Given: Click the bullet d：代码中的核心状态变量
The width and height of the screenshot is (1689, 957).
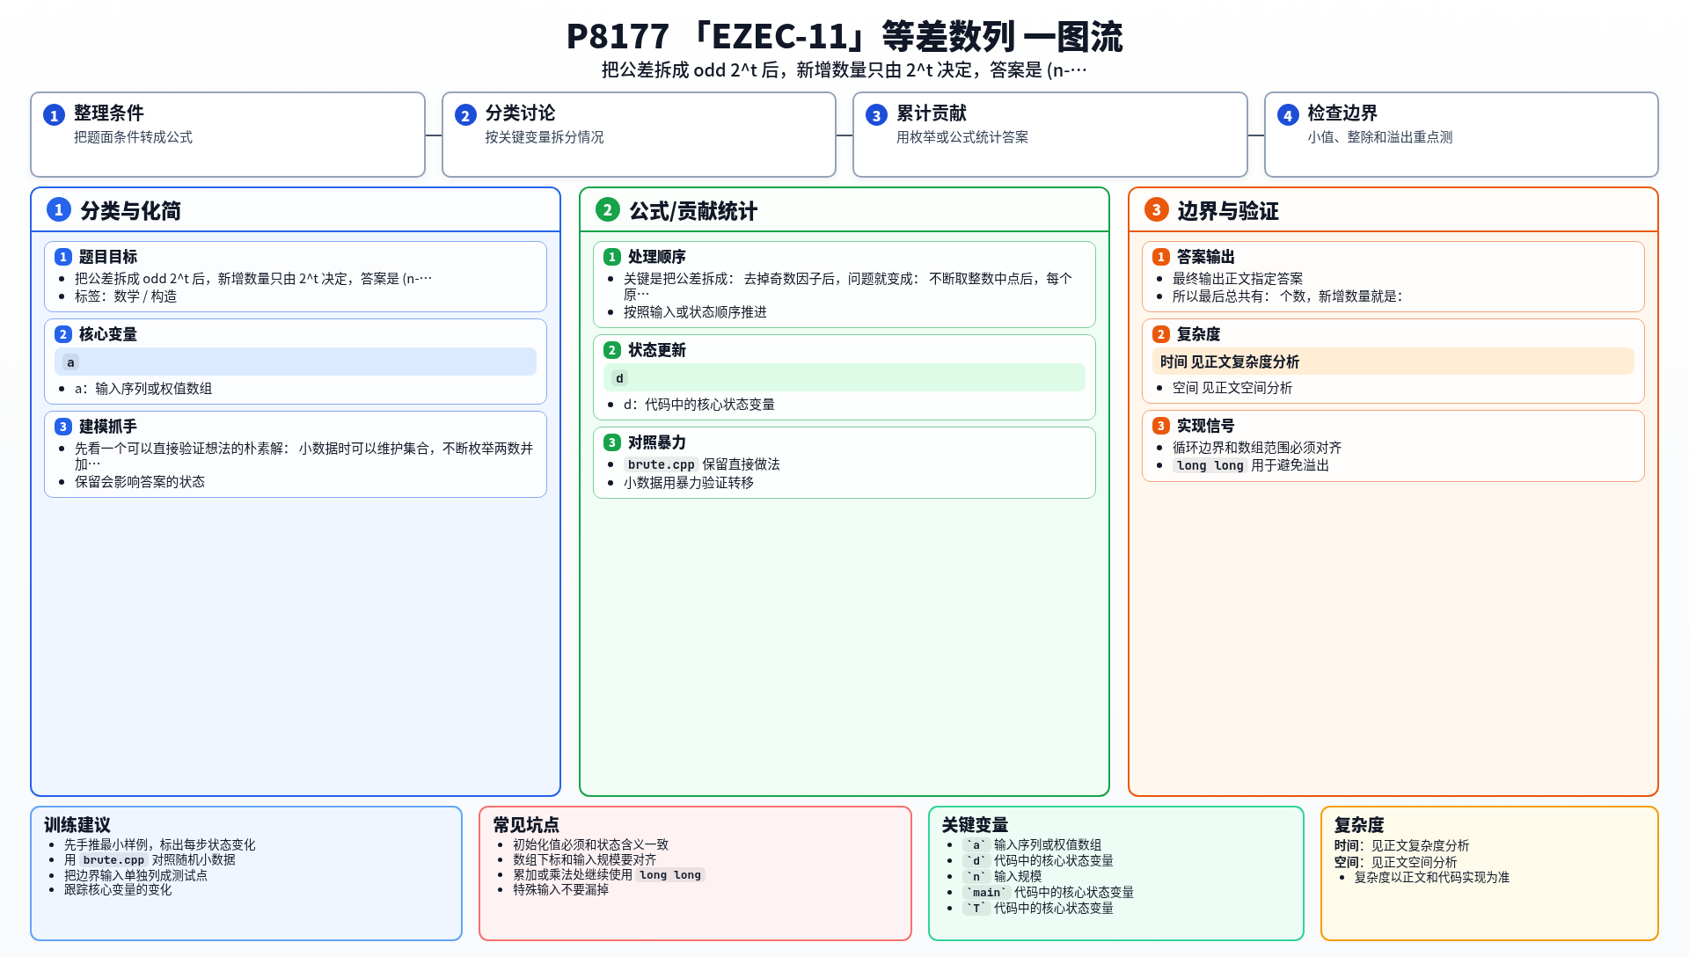Looking at the screenshot, I should (x=699, y=405).
